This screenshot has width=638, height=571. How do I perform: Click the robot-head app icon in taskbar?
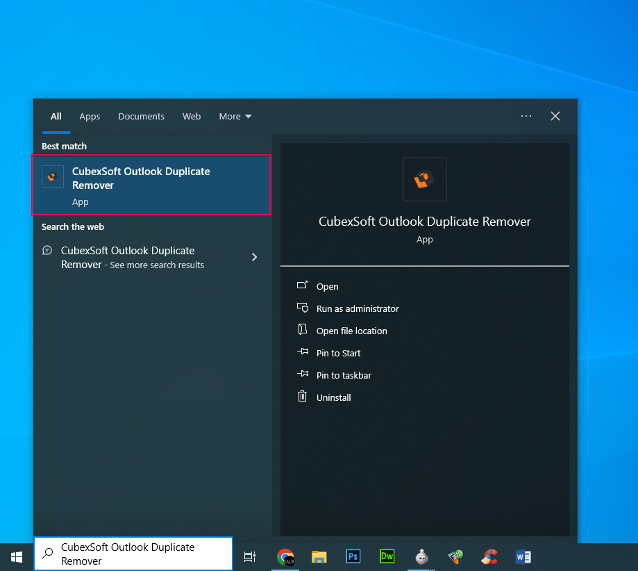click(421, 556)
